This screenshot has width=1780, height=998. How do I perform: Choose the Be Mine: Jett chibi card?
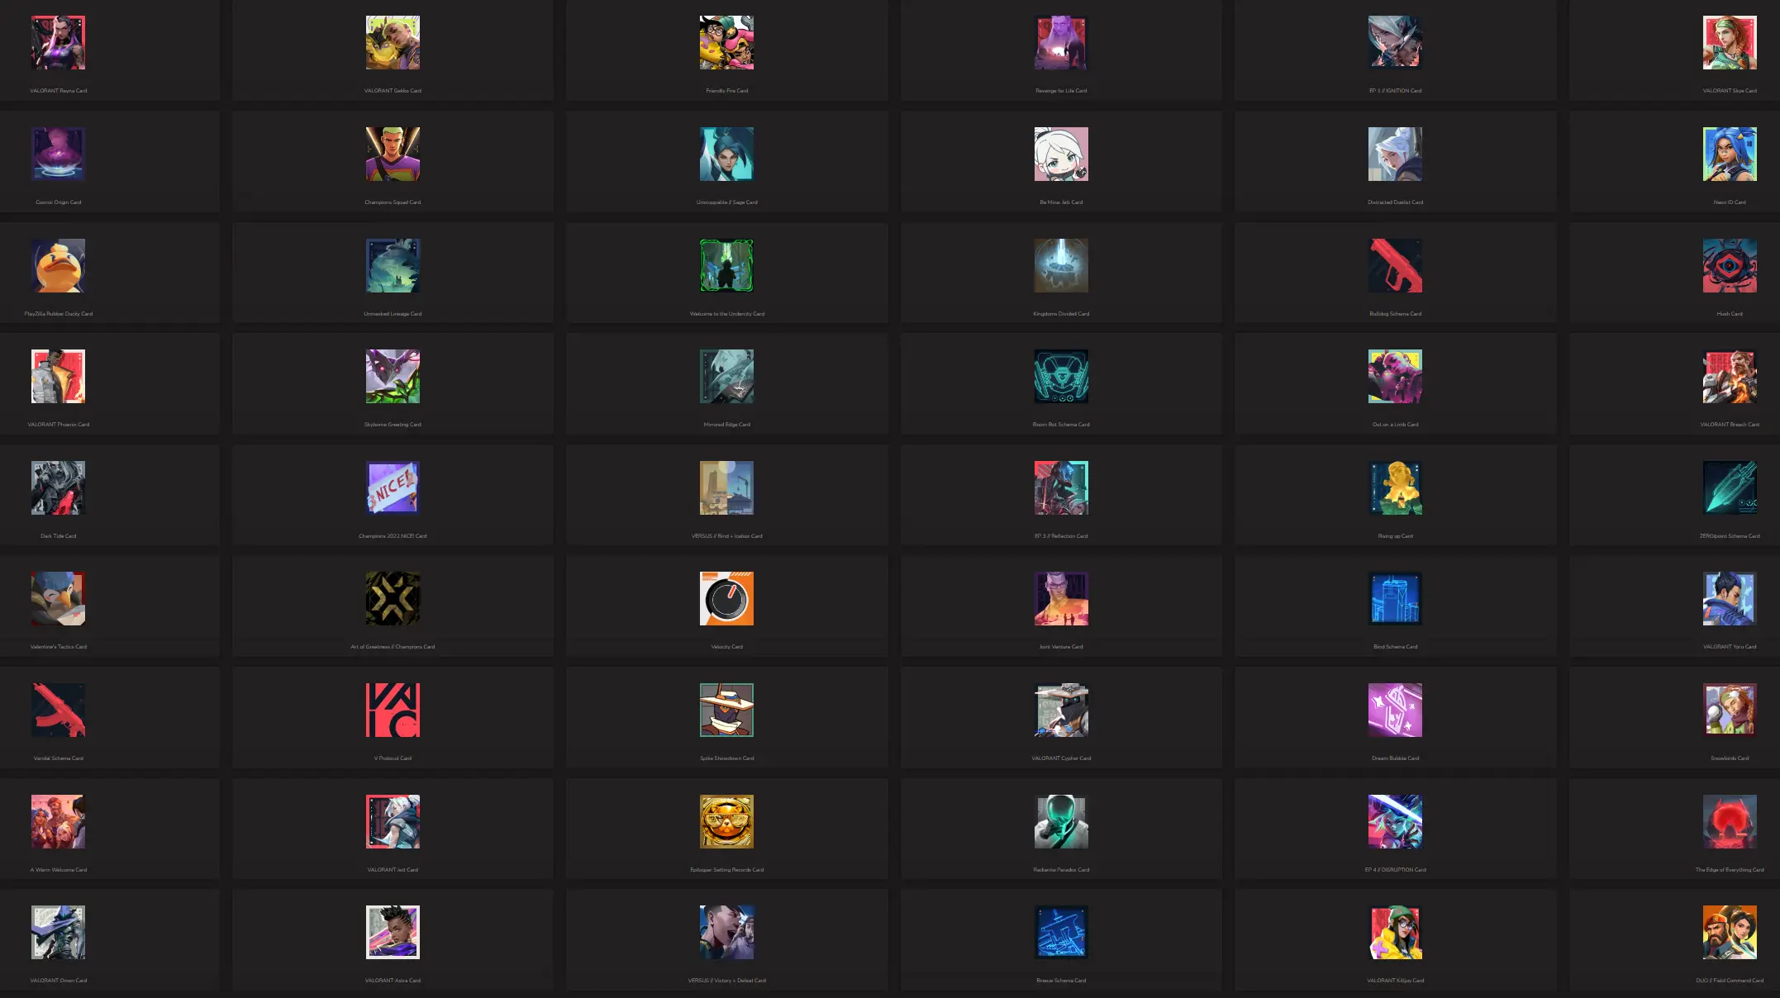(x=1061, y=154)
